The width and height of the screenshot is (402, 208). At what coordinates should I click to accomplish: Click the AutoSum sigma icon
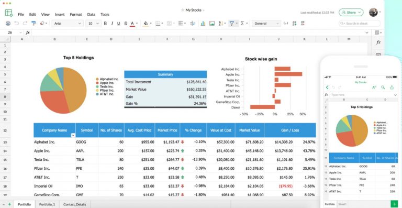click(x=242, y=24)
